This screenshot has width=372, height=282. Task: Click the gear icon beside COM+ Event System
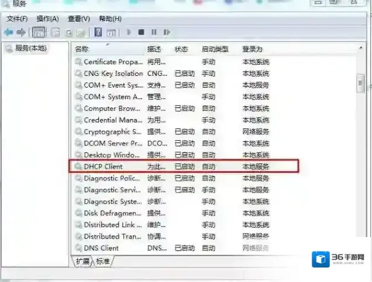tap(78, 85)
